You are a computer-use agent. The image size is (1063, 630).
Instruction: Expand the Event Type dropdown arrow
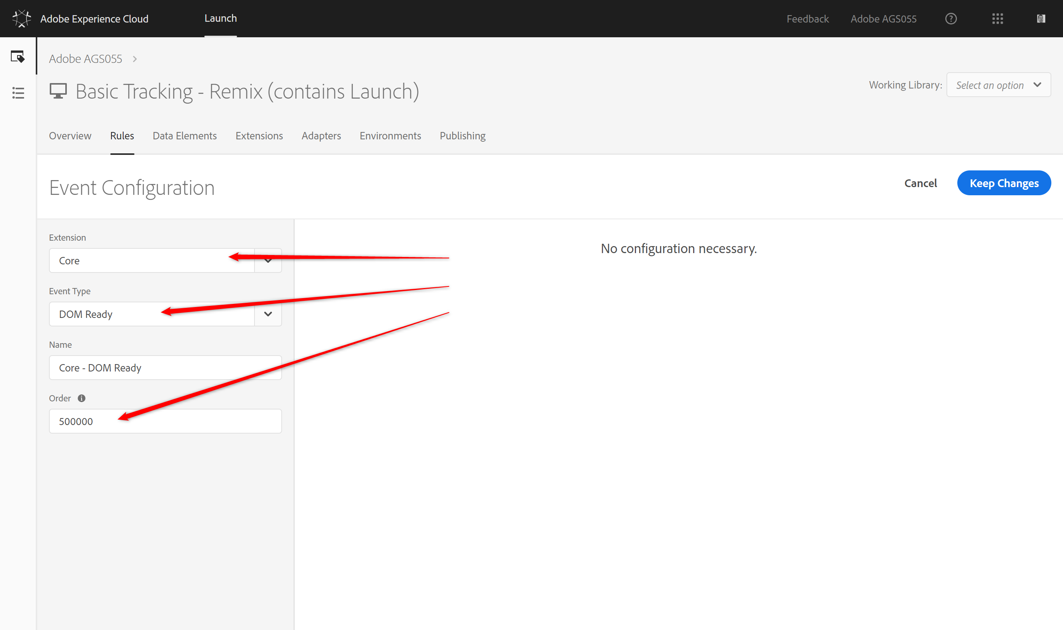tap(268, 314)
